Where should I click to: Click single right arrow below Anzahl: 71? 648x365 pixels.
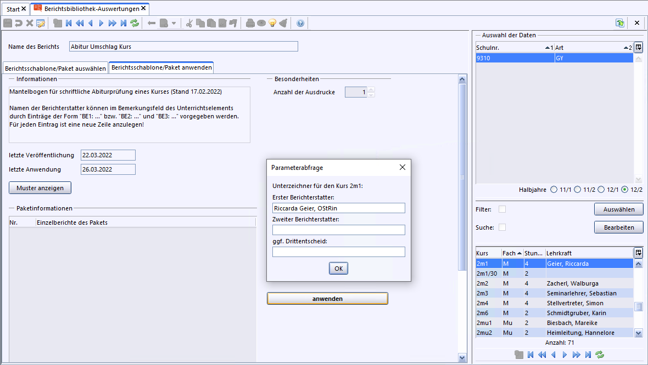pyautogui.click(x=565, y=354)
